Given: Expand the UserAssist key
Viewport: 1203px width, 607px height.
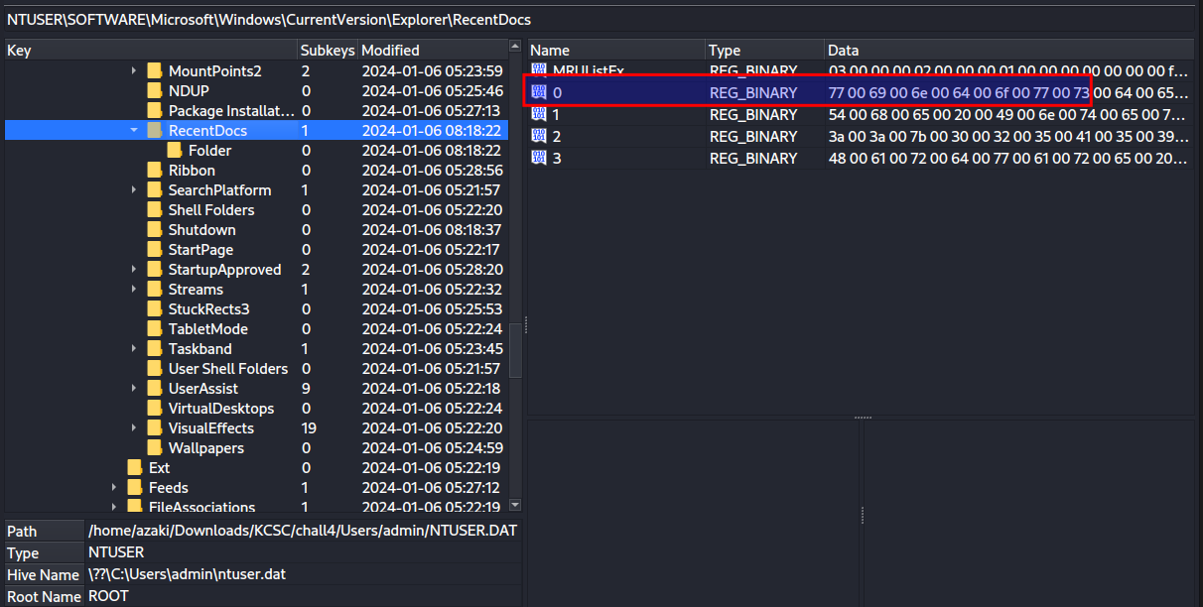Looking at the screenshot, I should coord(134,388).
